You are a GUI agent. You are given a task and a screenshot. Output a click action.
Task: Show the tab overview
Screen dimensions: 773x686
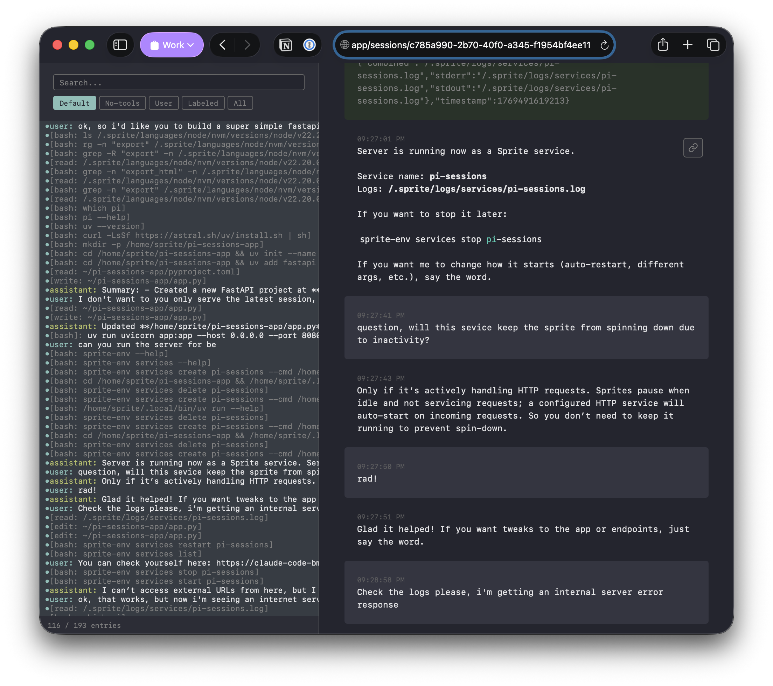click(x=713, y=45)
